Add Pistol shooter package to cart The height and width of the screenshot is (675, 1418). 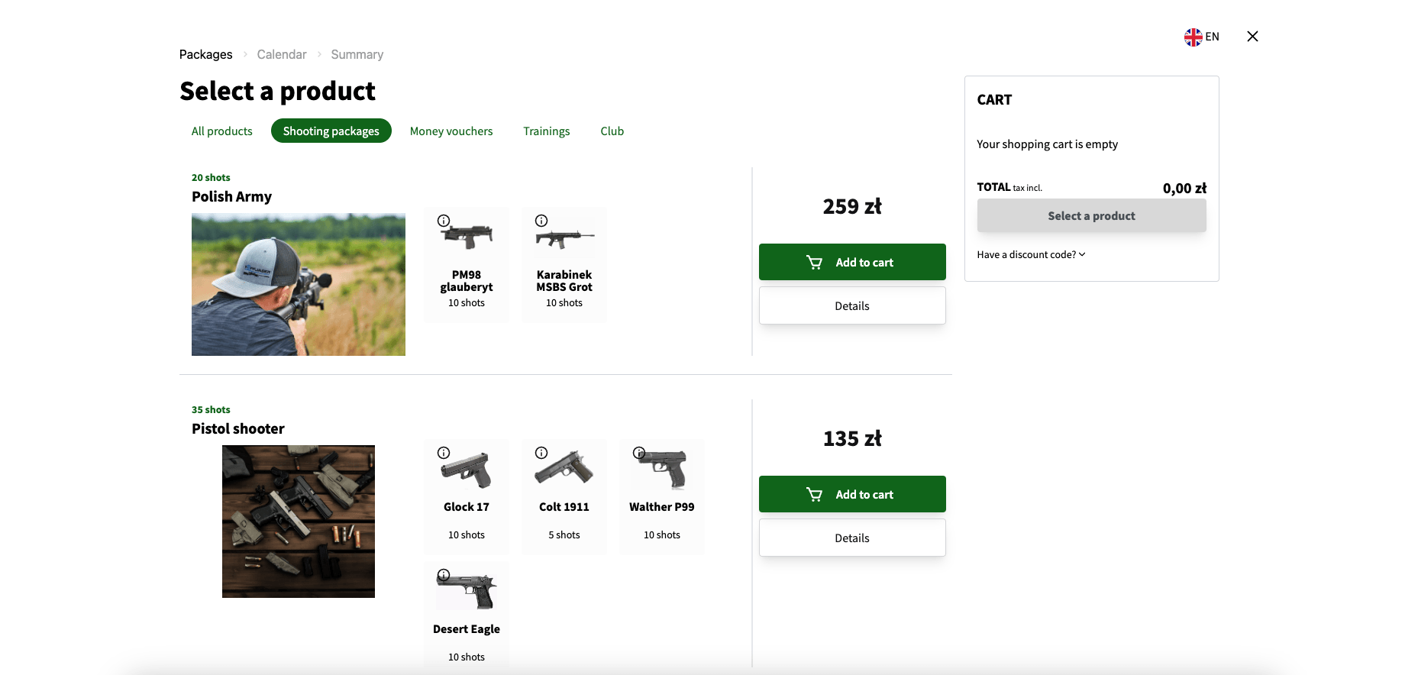852,494
